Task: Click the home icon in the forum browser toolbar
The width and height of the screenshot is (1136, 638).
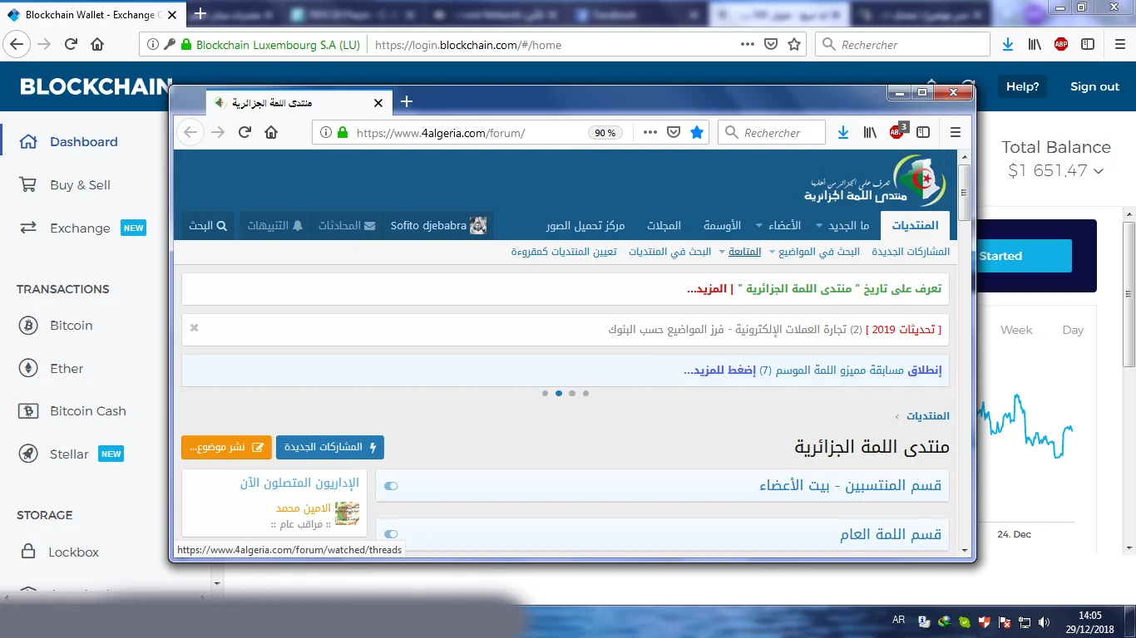Action: (x=271, y=132)
